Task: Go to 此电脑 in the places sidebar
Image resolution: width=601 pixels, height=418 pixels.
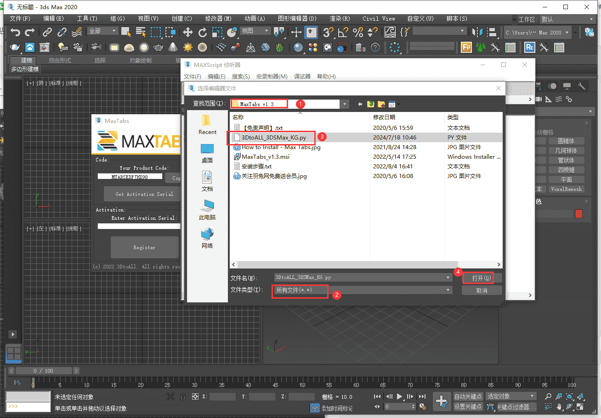Action: pos(207,210)
